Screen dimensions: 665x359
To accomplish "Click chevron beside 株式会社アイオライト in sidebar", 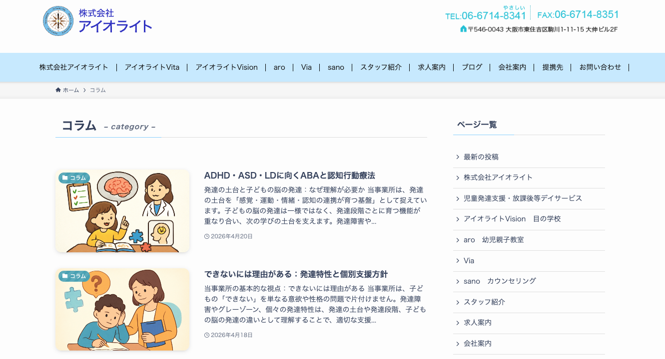I will (x=458, y=178).
